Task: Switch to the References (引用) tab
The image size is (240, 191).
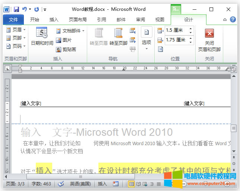Action: [x=102, y=20]
